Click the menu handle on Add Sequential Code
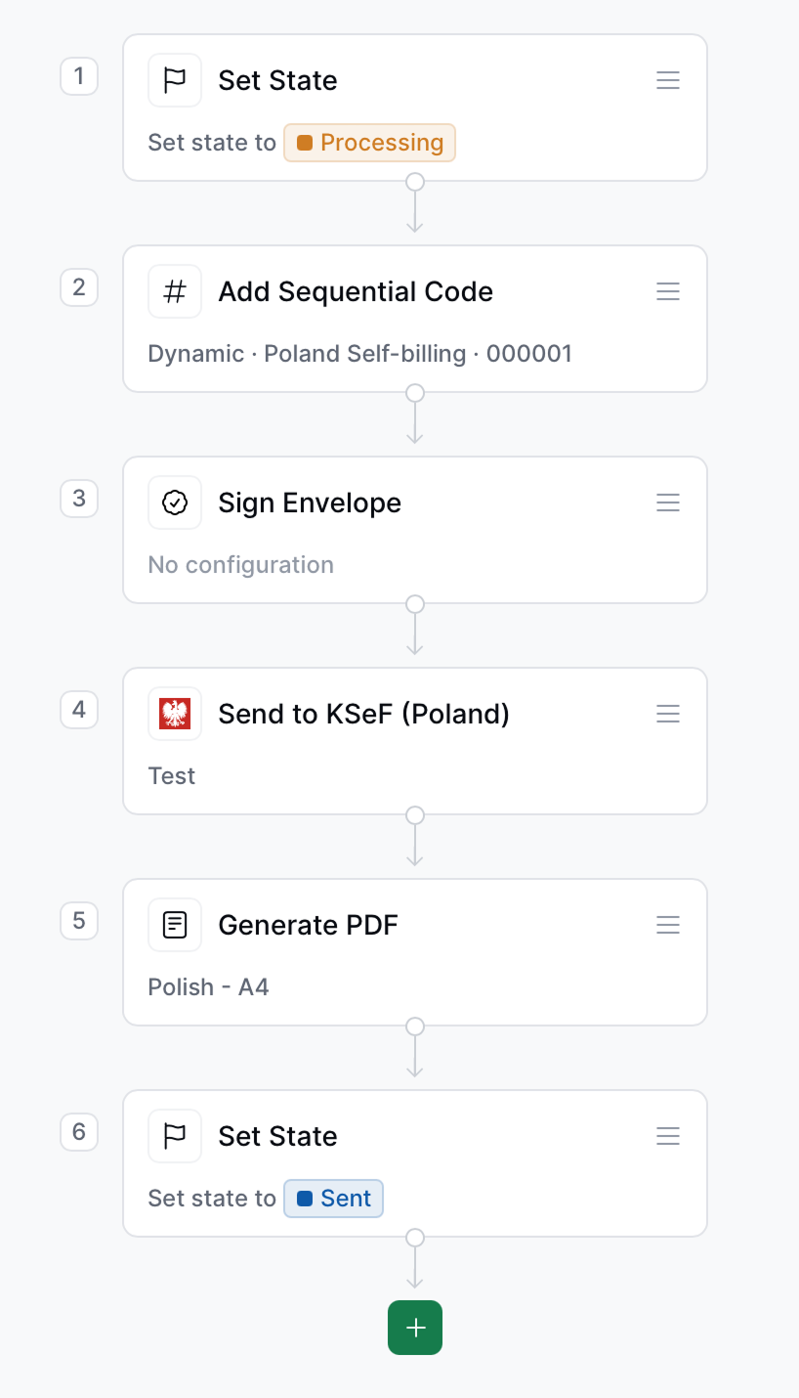799x1398 pixels. click(668, 290)
